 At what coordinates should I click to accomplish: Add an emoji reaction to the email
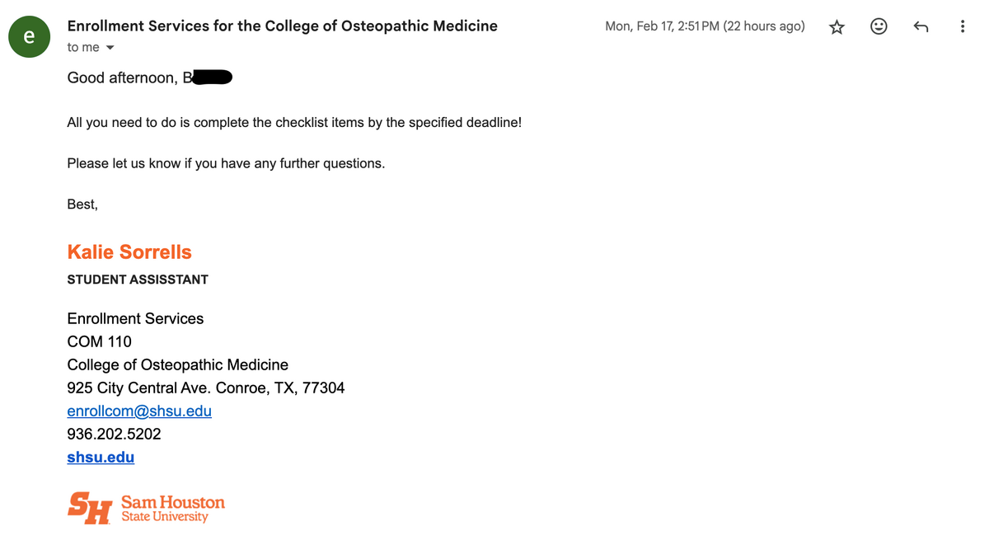tap(879, 27)
